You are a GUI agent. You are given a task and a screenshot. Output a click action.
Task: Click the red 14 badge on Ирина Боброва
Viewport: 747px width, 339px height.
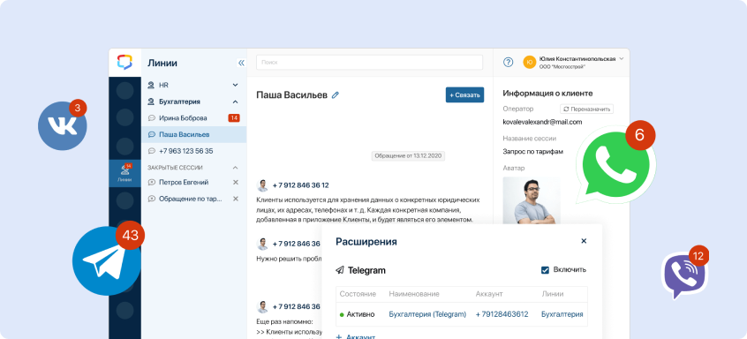point(234,118)
